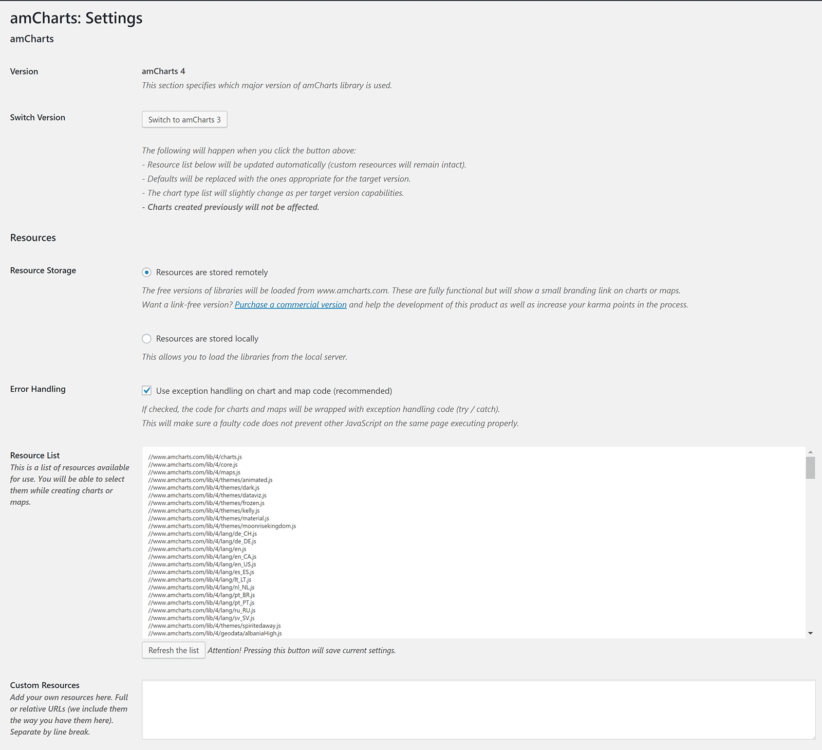This screenshot has width=822, height=750.
Task: Click the resource list scrollbar thumb
Action: pyautogui.click(x=810, y=468)
